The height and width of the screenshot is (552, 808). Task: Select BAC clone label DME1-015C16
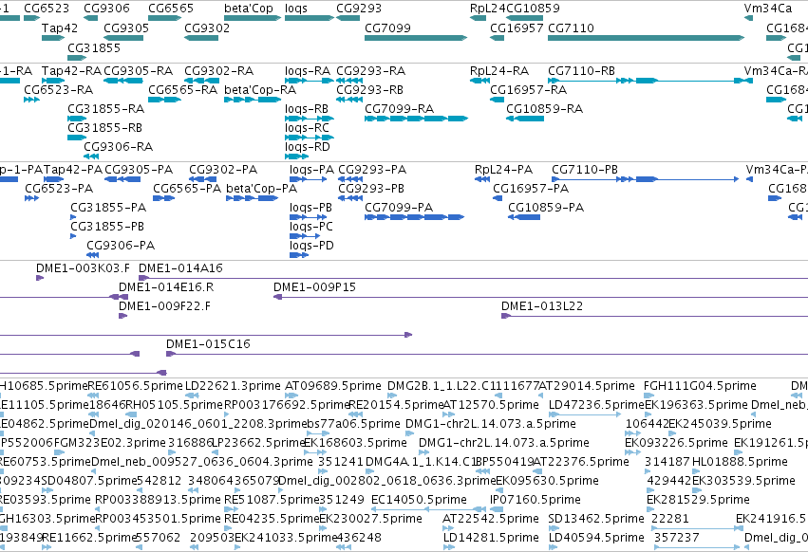click(x=208, y=344)
